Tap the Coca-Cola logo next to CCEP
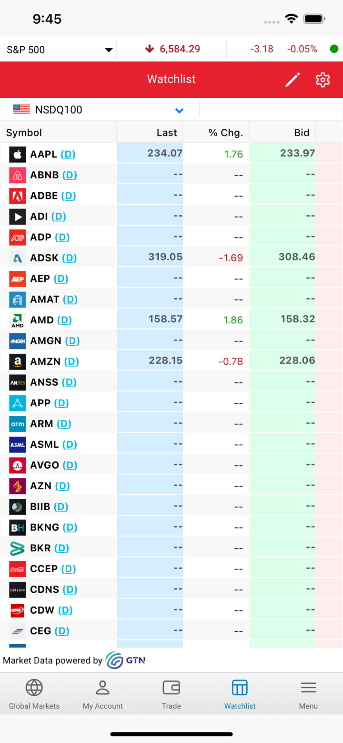The image size is (343, 743). (18, 569)
